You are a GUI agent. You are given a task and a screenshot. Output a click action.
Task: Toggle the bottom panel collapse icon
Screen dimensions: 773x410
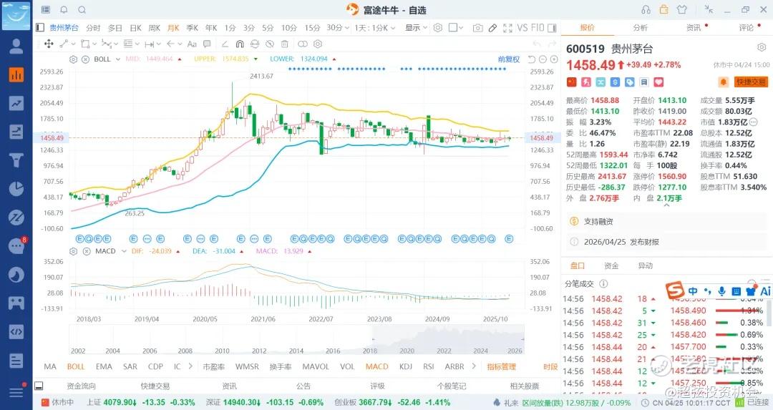pos(39,386)
